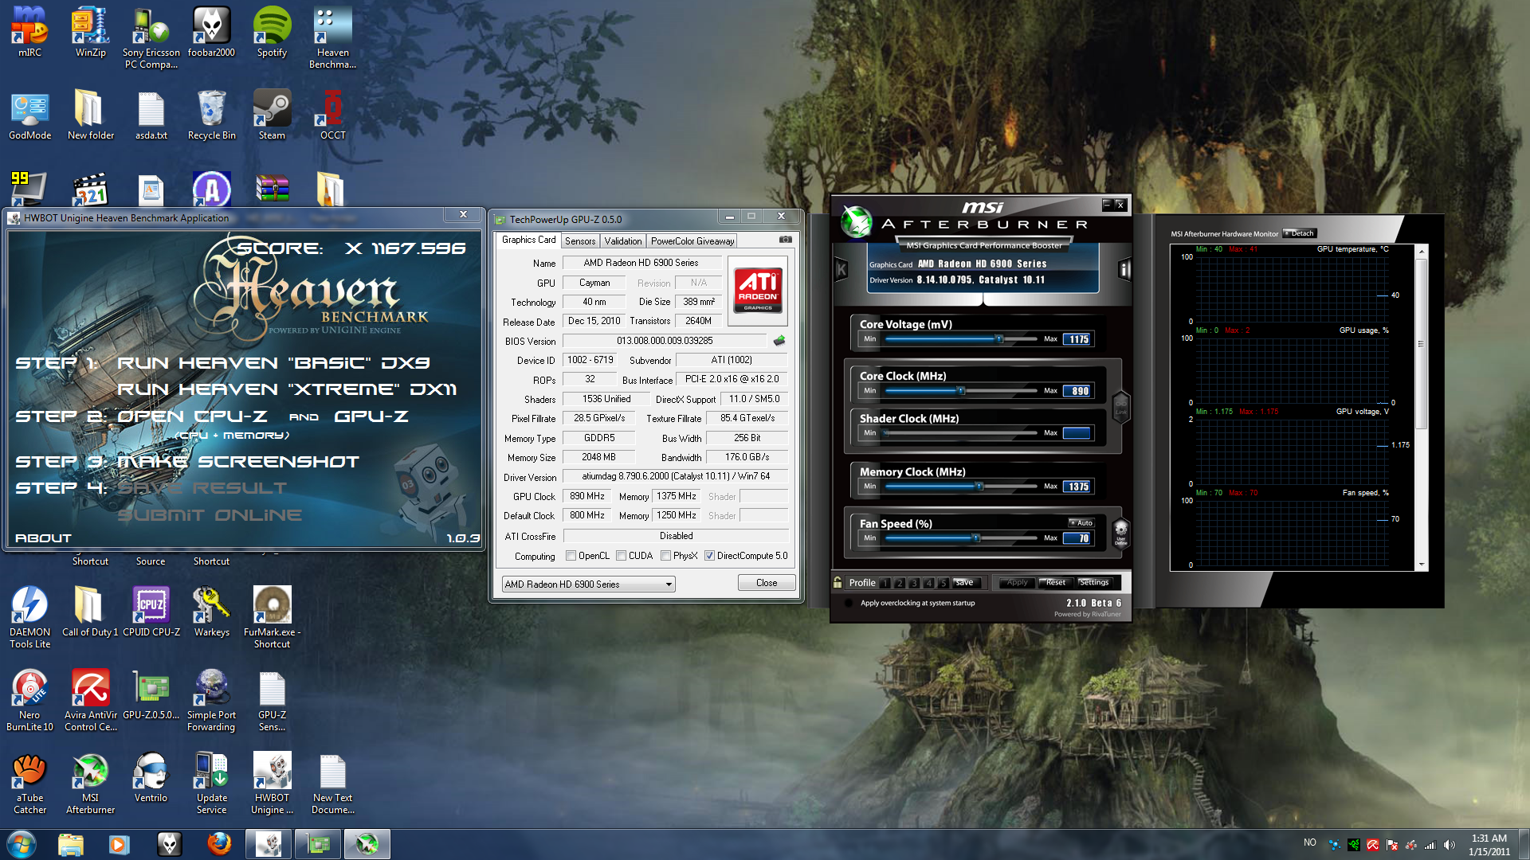This screenshot has width=1530, height=860.
Task: Toggle Apply overclocking at system startup
Action: click(849, 603)
